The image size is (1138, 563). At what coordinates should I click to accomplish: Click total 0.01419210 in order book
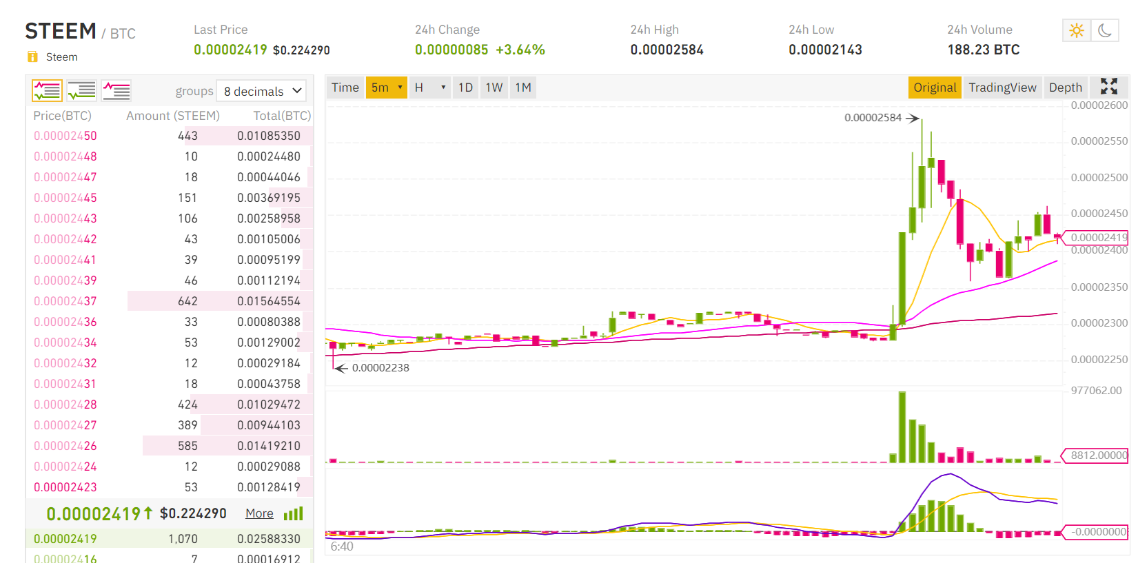click(269, 446)
